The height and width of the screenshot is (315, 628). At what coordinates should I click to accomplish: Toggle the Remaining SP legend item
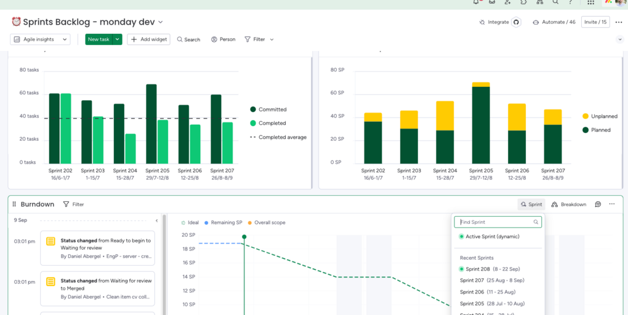(x=223, y=223)
